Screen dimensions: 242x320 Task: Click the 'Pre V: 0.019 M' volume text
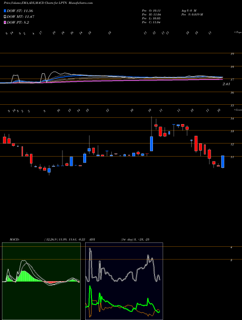click(x=192, y=15)
